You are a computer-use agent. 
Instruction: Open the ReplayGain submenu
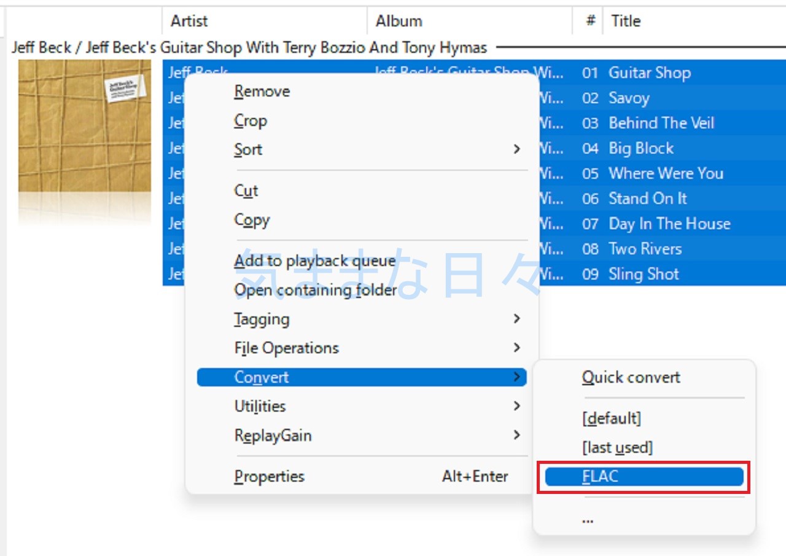(362, 436)
